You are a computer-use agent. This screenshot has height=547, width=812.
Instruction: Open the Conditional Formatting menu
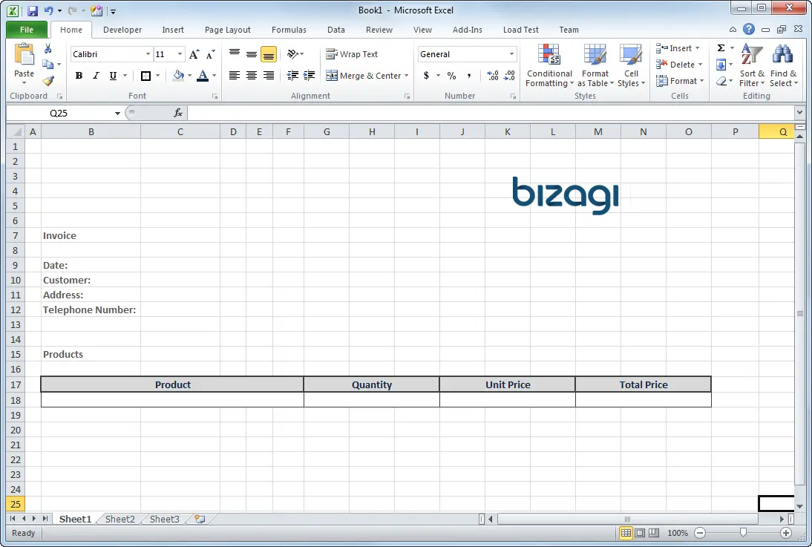tap(549, 65)
